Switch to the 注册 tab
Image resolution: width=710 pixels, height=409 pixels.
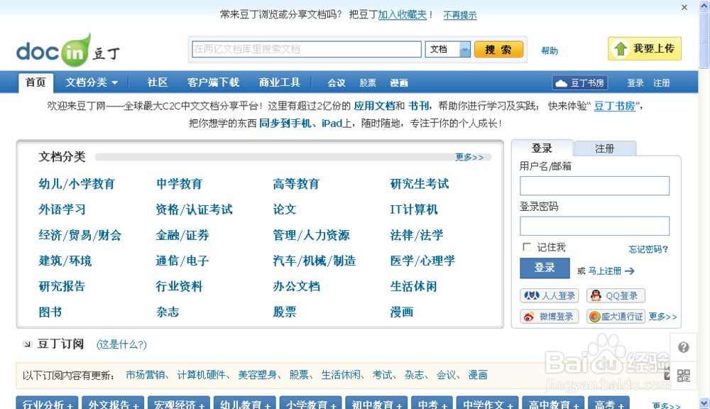pos(605,148)
